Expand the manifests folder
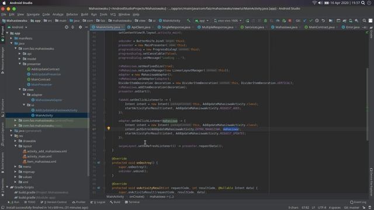Image resolution: width=374 pixels, height=210 pixels. (x=12, y=38)
